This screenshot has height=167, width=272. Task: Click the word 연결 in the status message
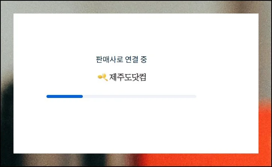pyautogui.click(x=132, y=59)
